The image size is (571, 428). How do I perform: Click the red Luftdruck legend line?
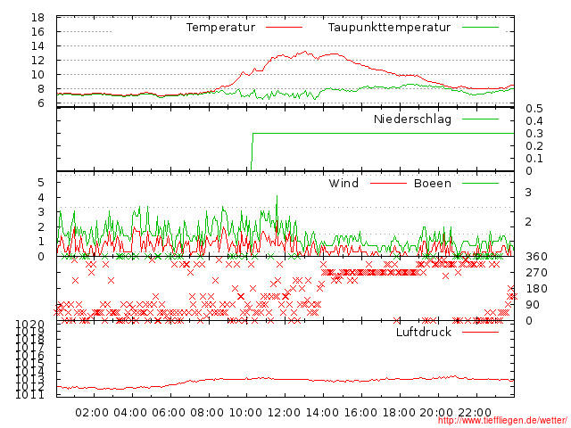(480, 332)
